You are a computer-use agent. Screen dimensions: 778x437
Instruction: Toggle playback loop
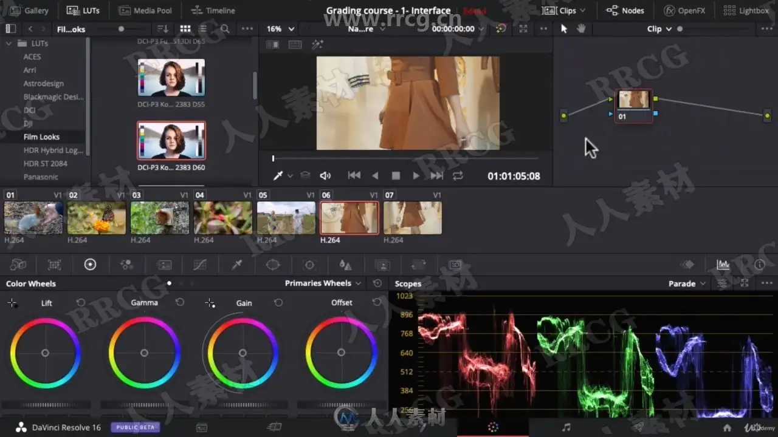pos(458,175)
